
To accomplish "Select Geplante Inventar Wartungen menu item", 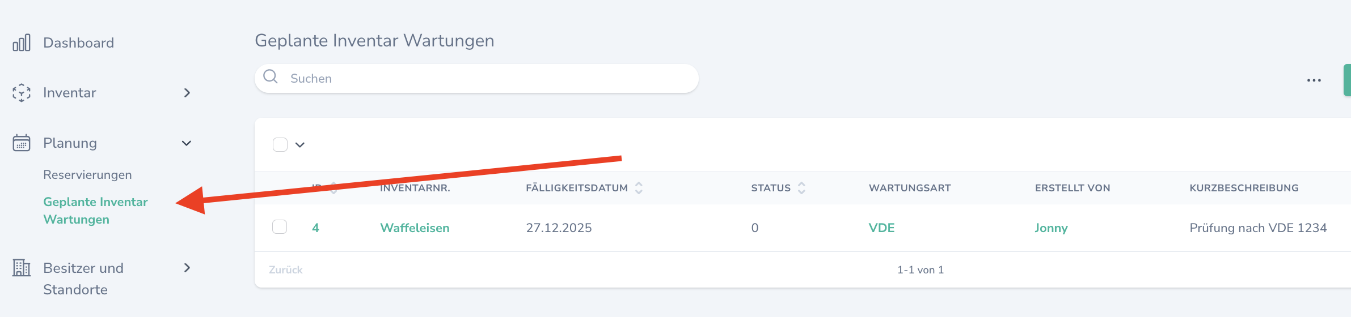I will (x=95, y=211).
